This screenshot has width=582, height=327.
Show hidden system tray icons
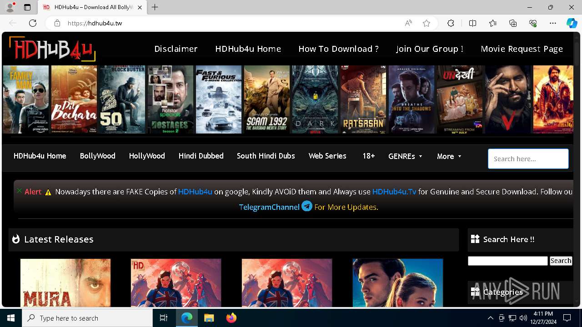coord(490,318)
